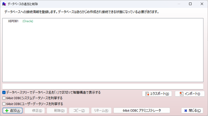The image size is (208, 116).
Task: Open エクスポート(X) with the document-arrow icon
Action: [x=157, y=94]
